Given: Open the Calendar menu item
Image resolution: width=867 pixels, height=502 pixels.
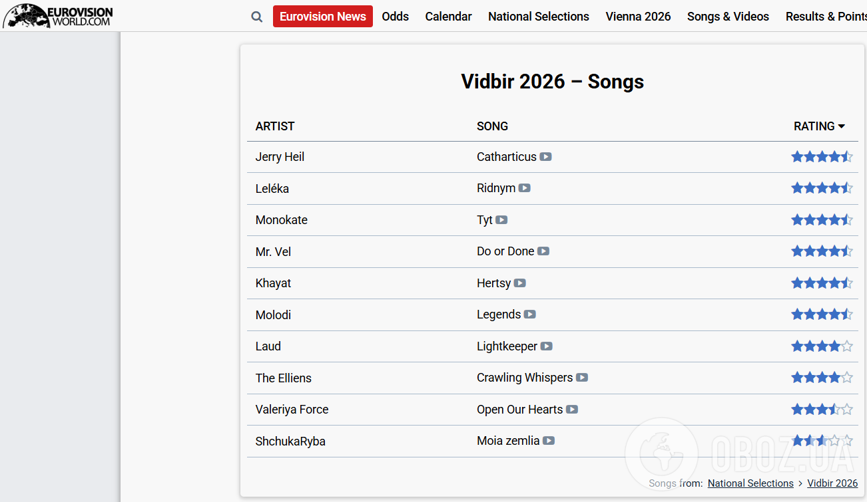Looking at the screenshot, I should pyautogui.click(x=449, y=17).
